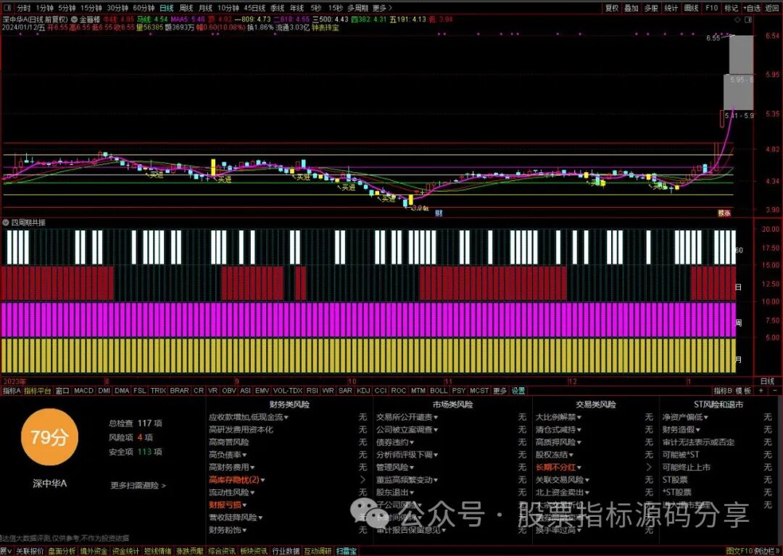Click the arrow beside 长期不分红 row
783x556 pixels.
pos(649,467)
